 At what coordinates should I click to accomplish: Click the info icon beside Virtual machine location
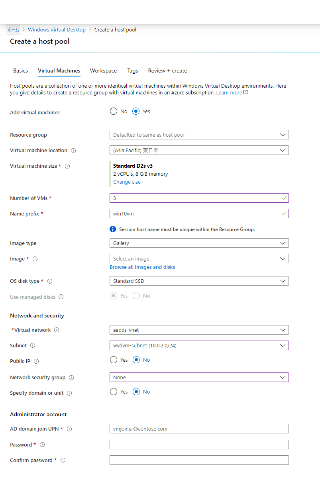pyautogui.click(x=73, y=151)
